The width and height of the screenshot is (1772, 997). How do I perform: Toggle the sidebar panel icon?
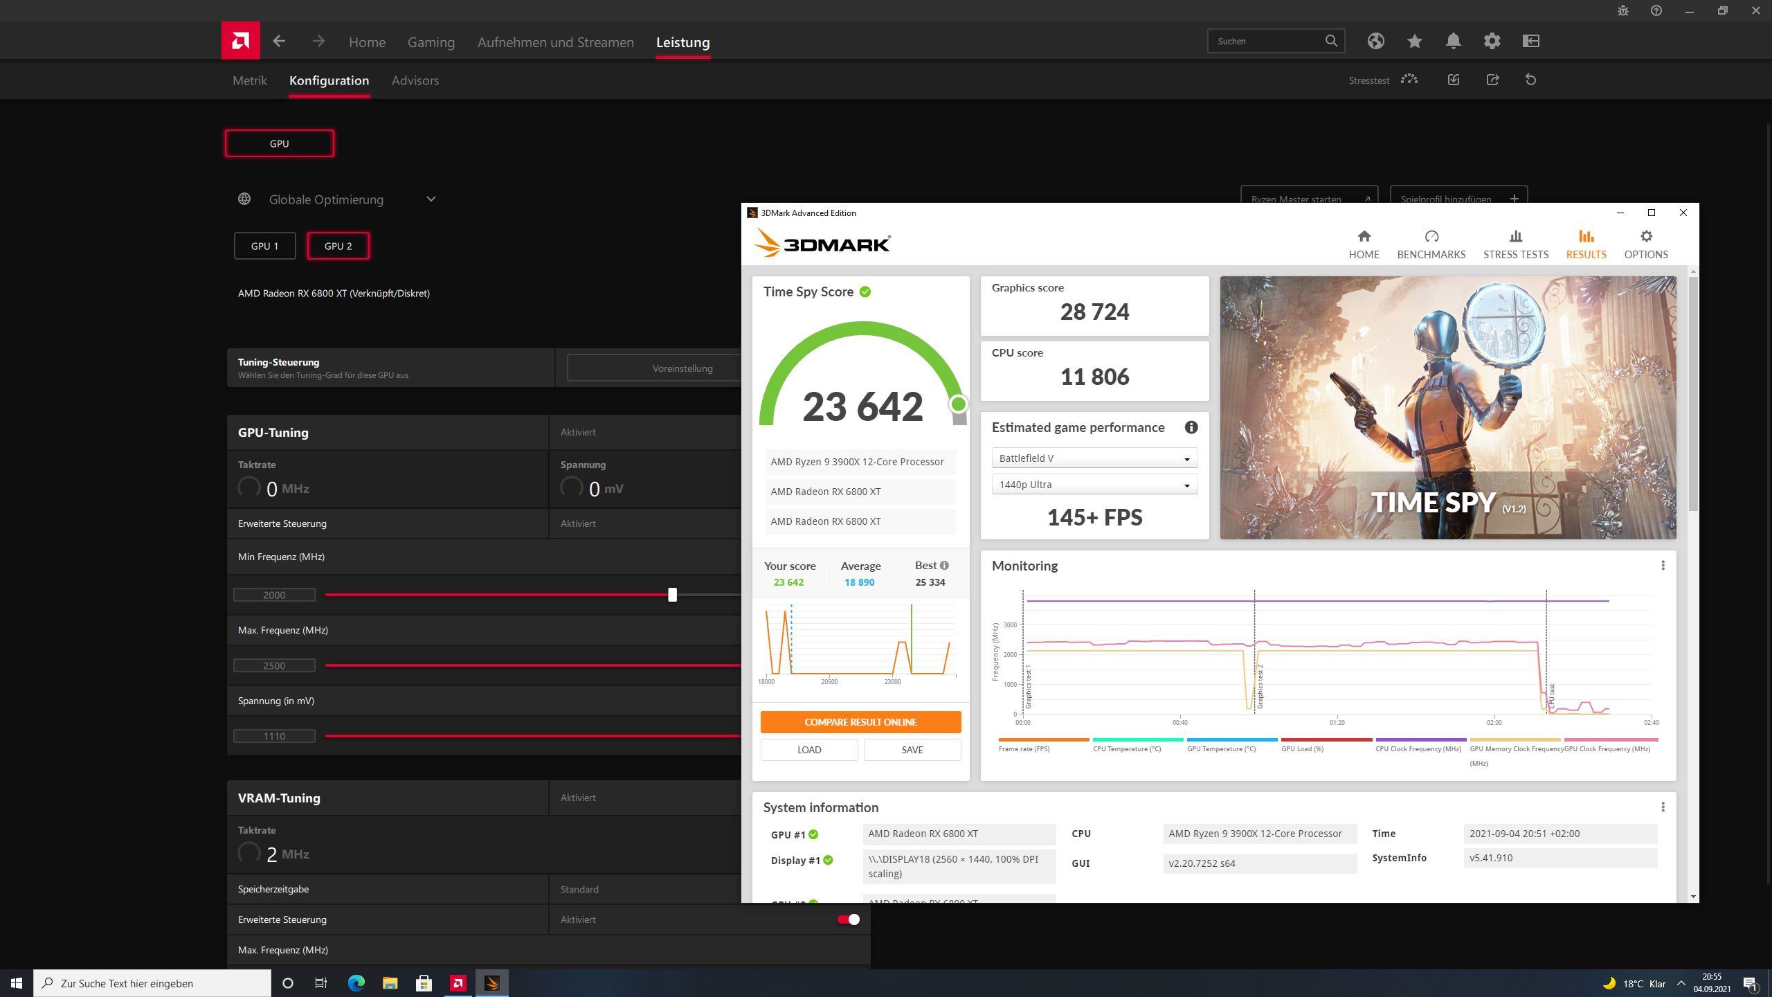tap(1530, 41)
